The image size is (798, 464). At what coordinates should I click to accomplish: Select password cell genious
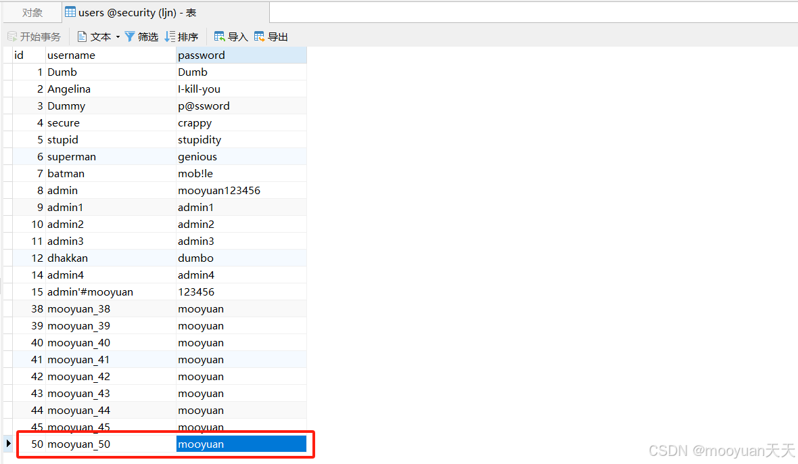[x=241, y=156]
